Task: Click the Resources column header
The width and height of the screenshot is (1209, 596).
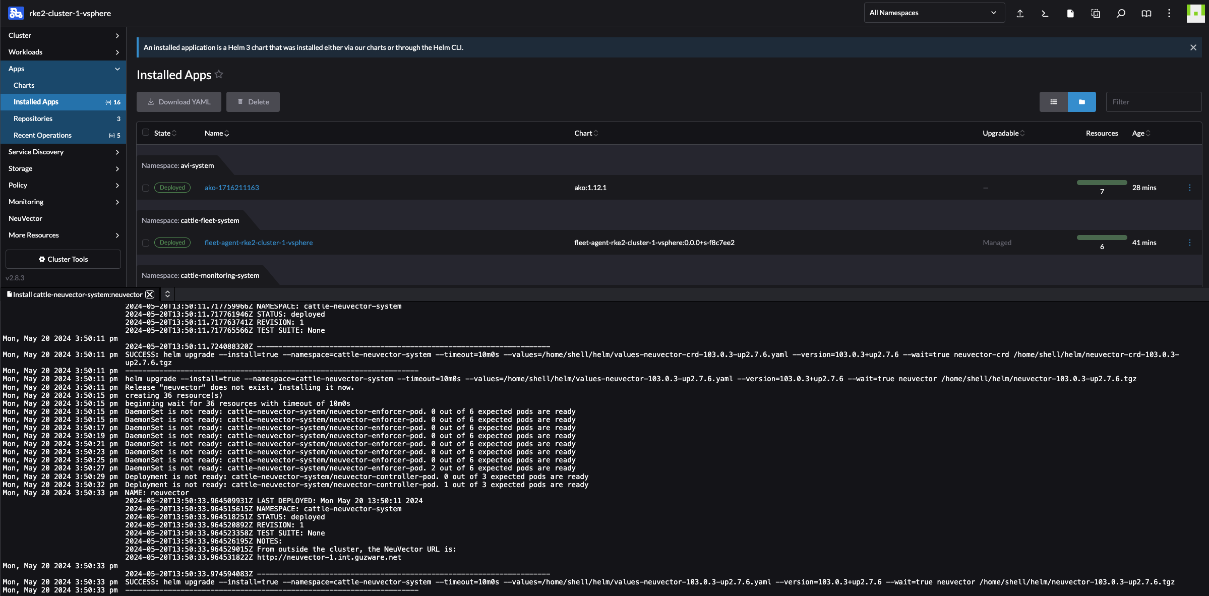Action: click(x=1102, y=133)
